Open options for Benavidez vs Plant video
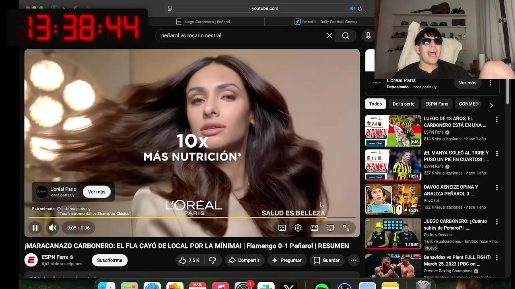 (x=497, y=258)
